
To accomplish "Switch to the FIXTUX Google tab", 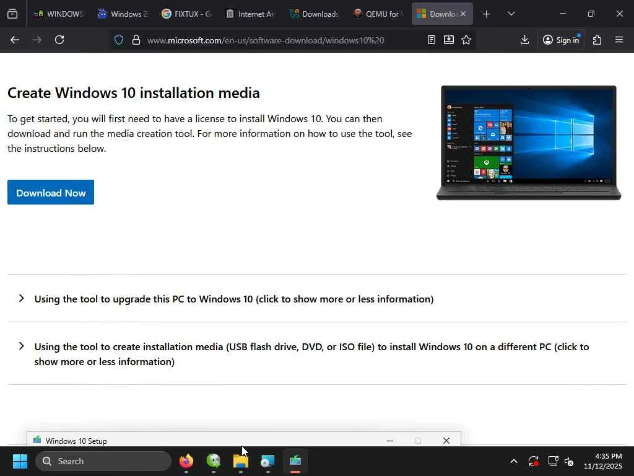I will [187, 14].
